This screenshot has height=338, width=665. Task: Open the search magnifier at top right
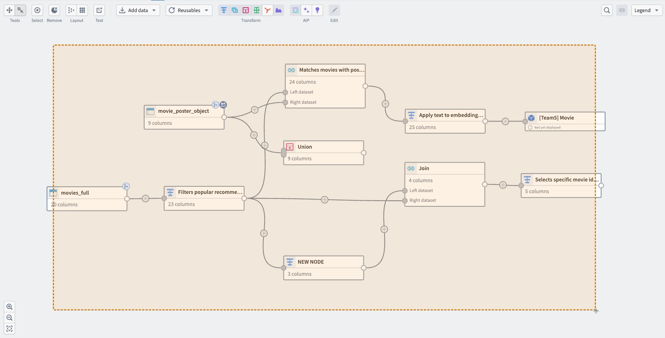(x=607, y=10)
